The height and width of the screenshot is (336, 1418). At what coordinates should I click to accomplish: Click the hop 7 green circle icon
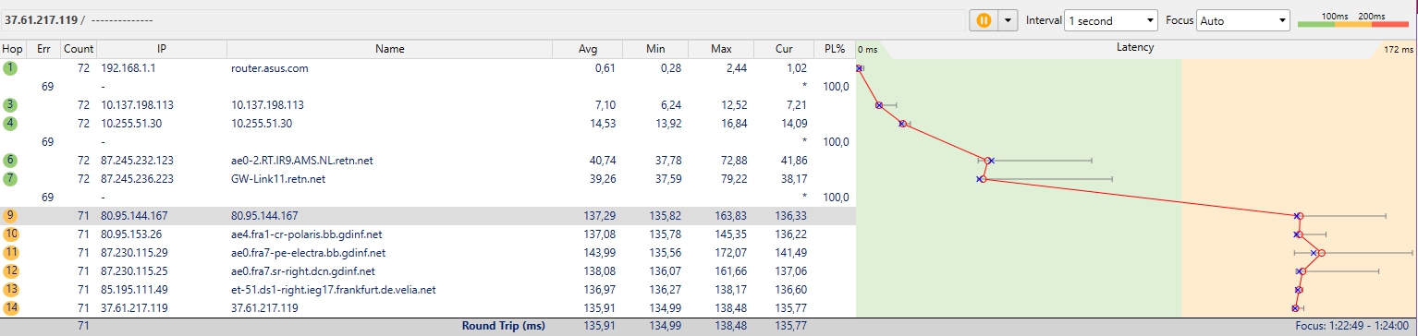coord(10,179)
